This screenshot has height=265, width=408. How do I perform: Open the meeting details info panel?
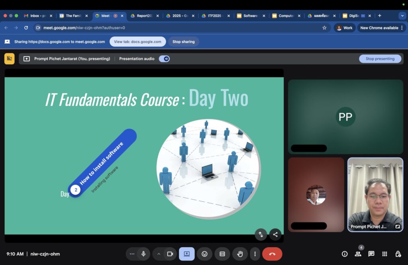(x=345, y=254)
